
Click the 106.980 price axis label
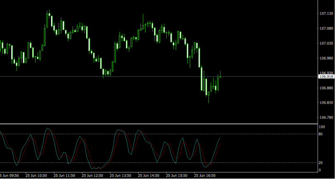(x=326, y=58)
